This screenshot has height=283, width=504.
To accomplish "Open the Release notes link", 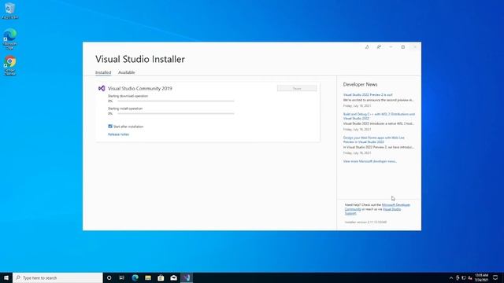I will 119,134.
